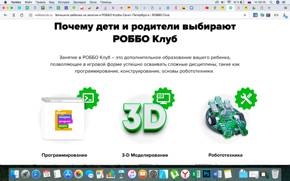Open the volume control in menu bar
This screenshot has height=181, width=290.
pyautogui.click(x=223, y=2)
